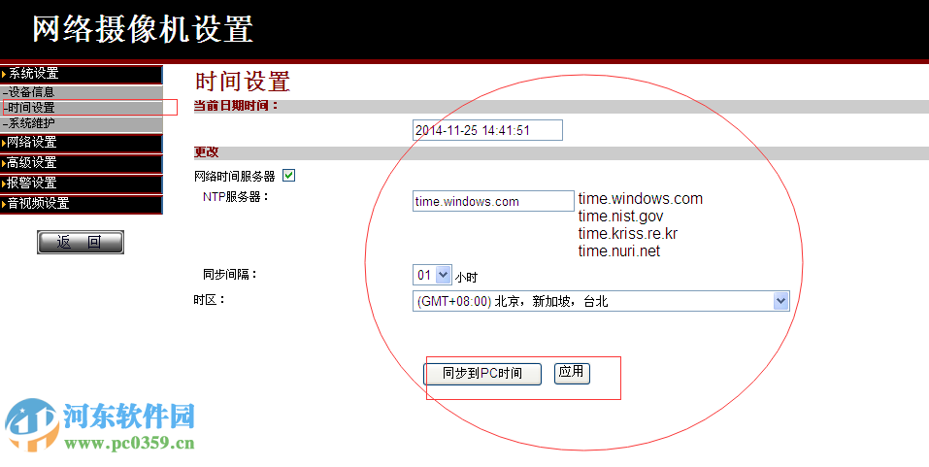The image size is (929, 467).
Task: Choose time.nist.gov from the server list
Action: (x=621, y=217)
